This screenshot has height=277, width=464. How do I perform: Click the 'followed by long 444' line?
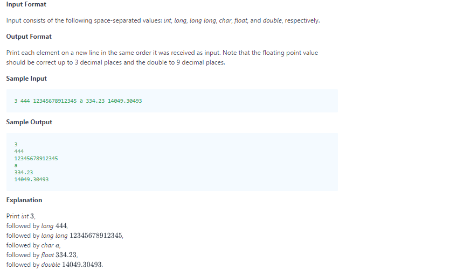37,226
